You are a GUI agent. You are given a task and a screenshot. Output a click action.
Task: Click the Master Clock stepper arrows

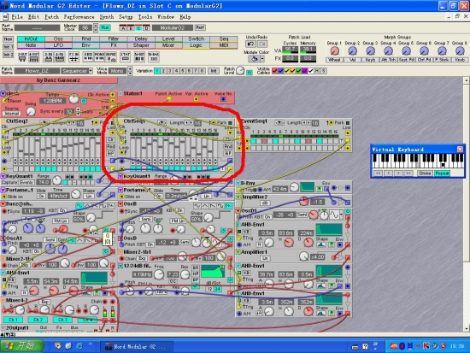click(96, 27)
